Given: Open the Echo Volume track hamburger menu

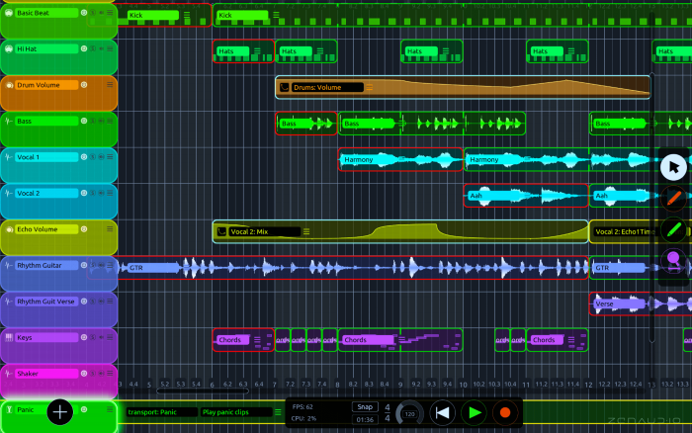Looking at the screenshot, I should (110, 229).
